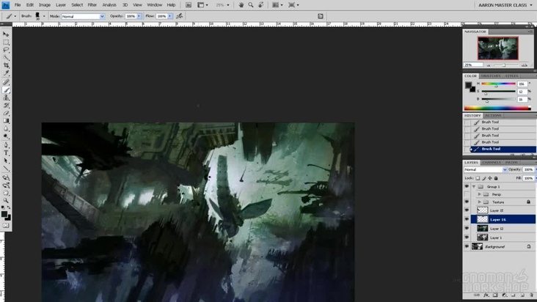Select the Clone Stamp tool
The image size is (537, 302).
[x=6, y=97]
